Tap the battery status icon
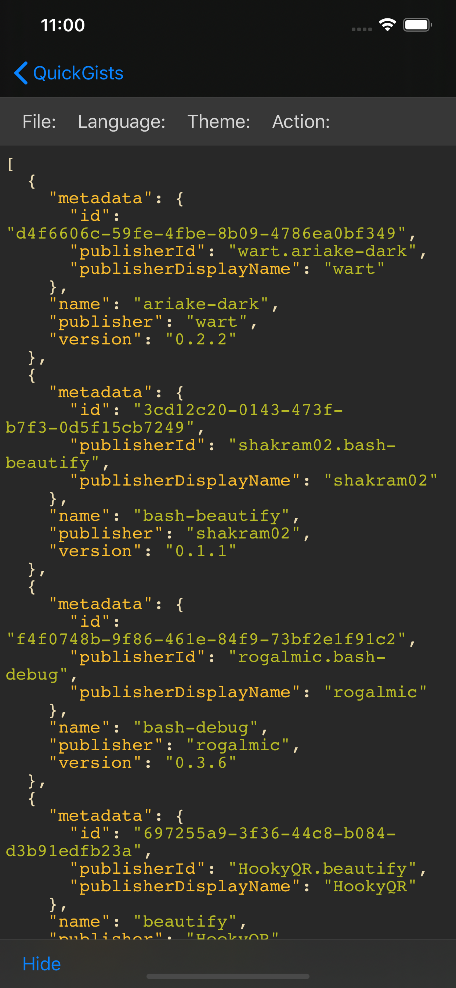Image resolution: width=456 pixels, height=988 pixels. (x=417, y=25)
